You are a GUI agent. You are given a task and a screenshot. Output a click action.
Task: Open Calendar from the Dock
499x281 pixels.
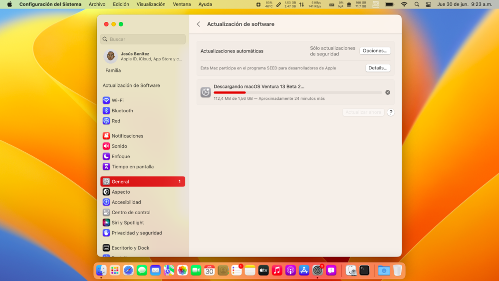210,271
